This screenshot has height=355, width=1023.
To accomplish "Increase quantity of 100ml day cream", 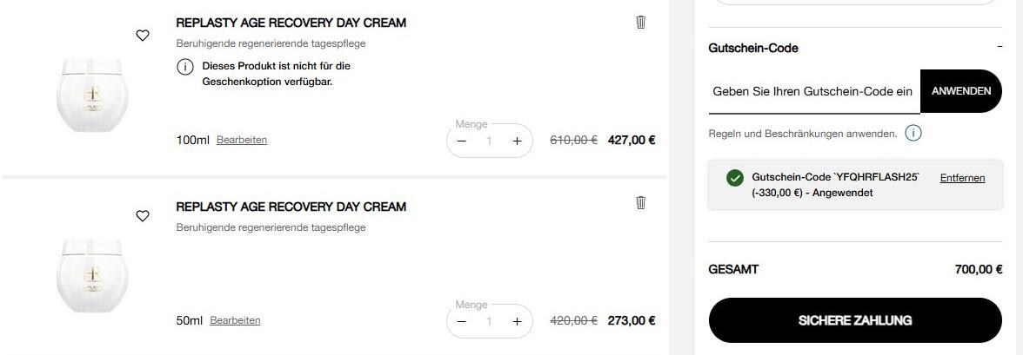I will 517,141.
